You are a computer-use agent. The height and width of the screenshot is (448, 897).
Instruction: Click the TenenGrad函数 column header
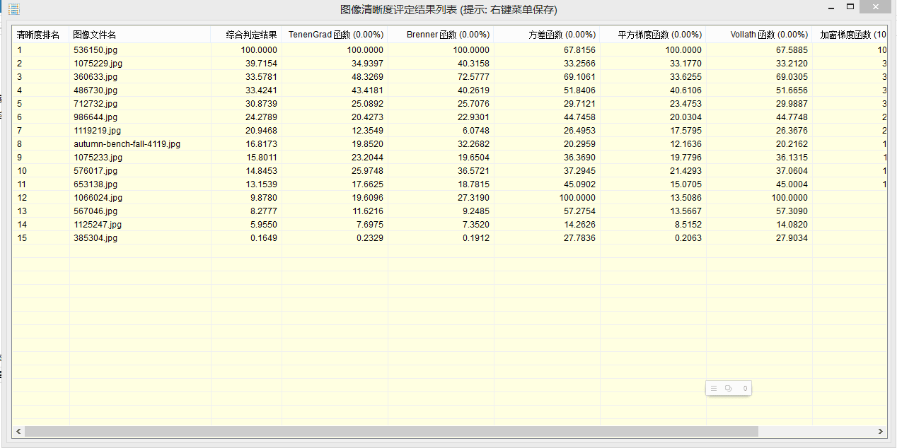[335, 35]
